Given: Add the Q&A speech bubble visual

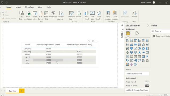Looking at the screenshot, I should 139,61.
